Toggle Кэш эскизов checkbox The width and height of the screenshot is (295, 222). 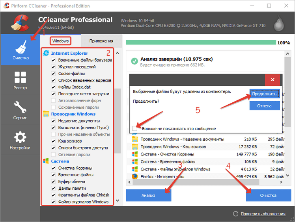tap(53, 141)
